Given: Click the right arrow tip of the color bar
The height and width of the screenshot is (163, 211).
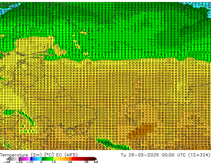Looking at the screenshot, I should pos(97,159).
